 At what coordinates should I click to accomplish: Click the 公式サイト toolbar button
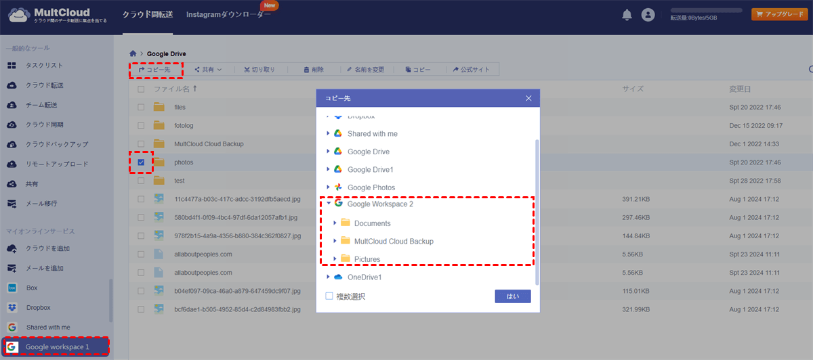point(472,69)
